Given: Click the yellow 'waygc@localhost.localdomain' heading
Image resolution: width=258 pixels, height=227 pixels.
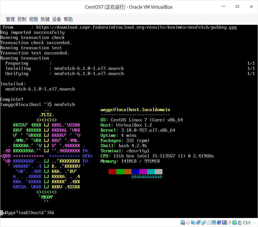Looking at the screenshot, I should (135, 110).
